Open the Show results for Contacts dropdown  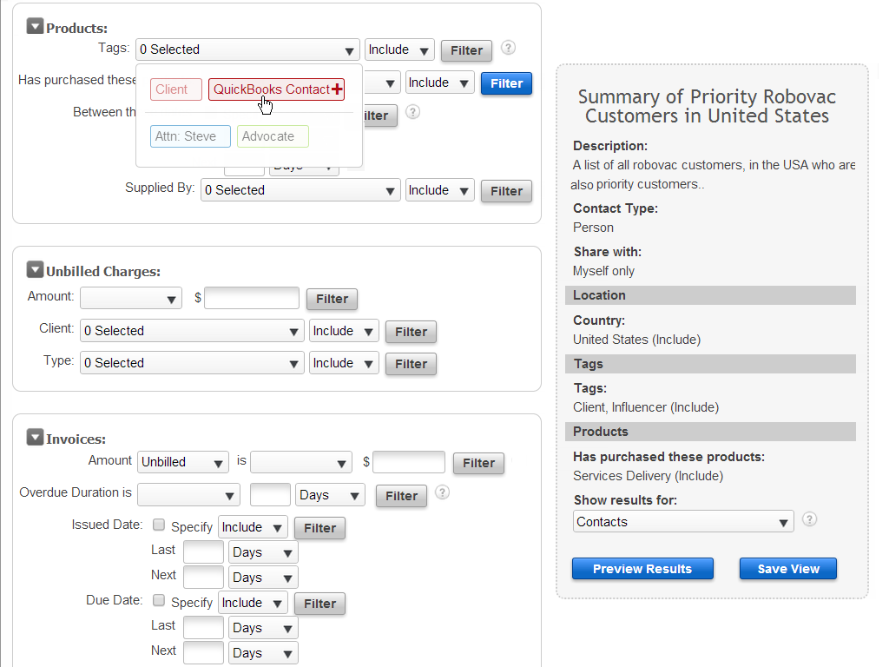[683, 522]
